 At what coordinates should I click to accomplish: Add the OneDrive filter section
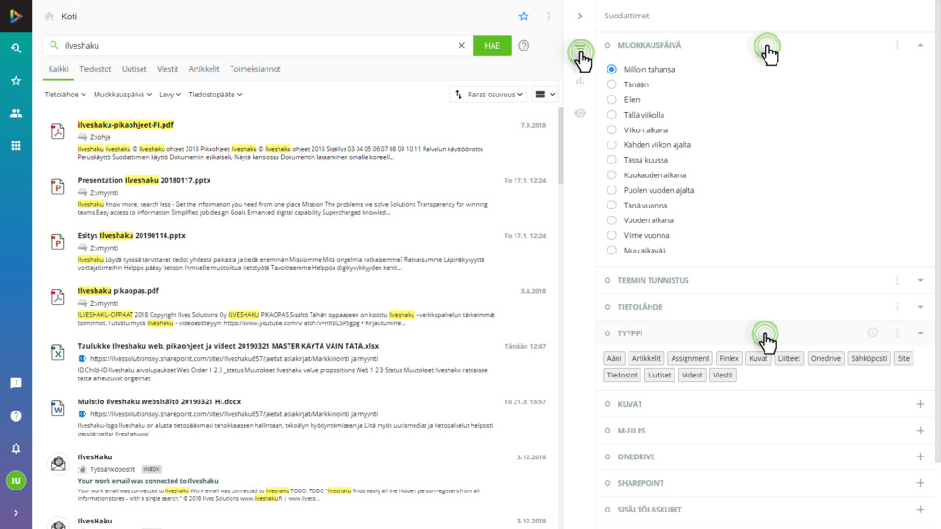point(920,456)
